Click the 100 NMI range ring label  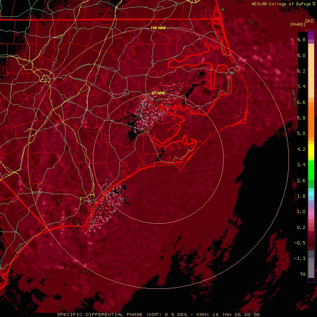[x=158, y=28]
